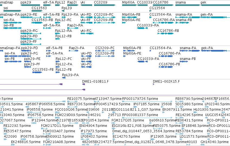Click EST RE53547.5prime

[18, 131]
